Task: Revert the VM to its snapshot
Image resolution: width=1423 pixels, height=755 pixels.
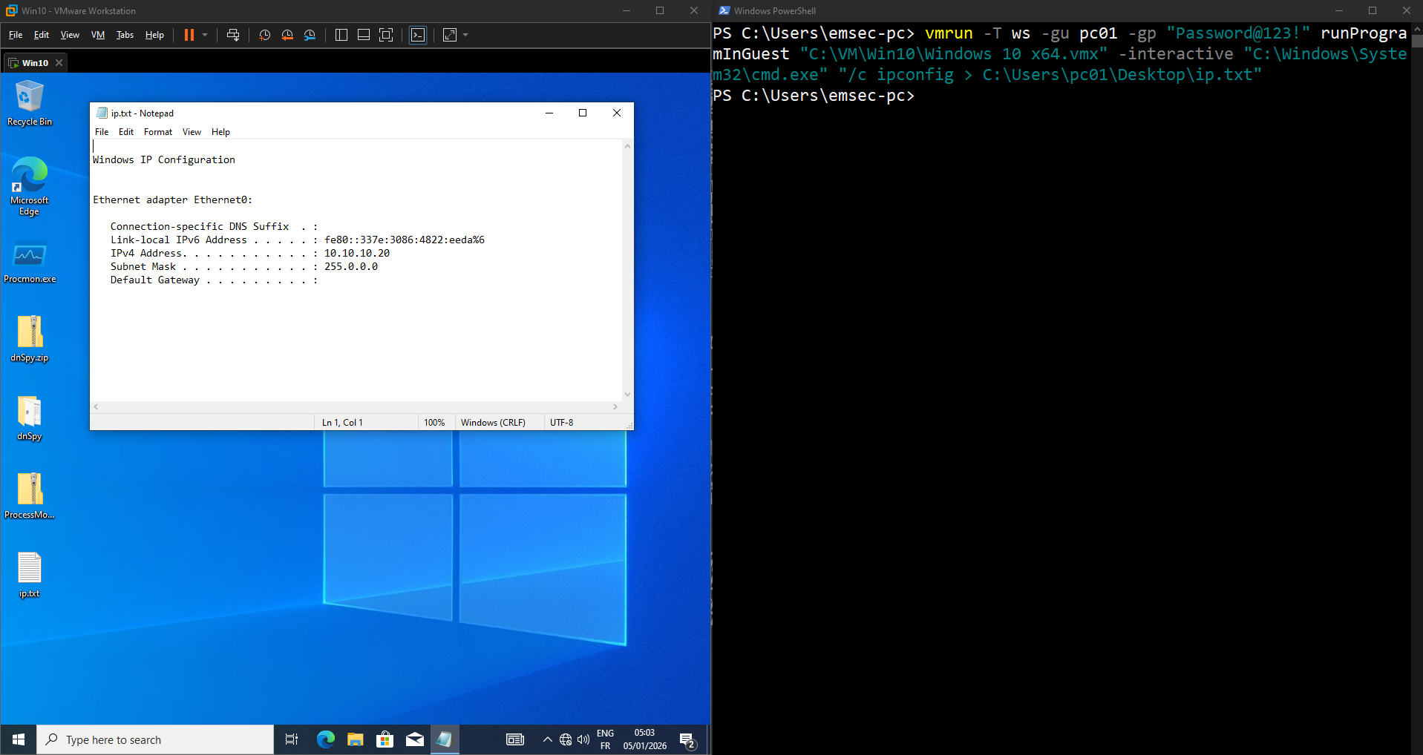Action: pyautogui.click(x=288, y=35)
